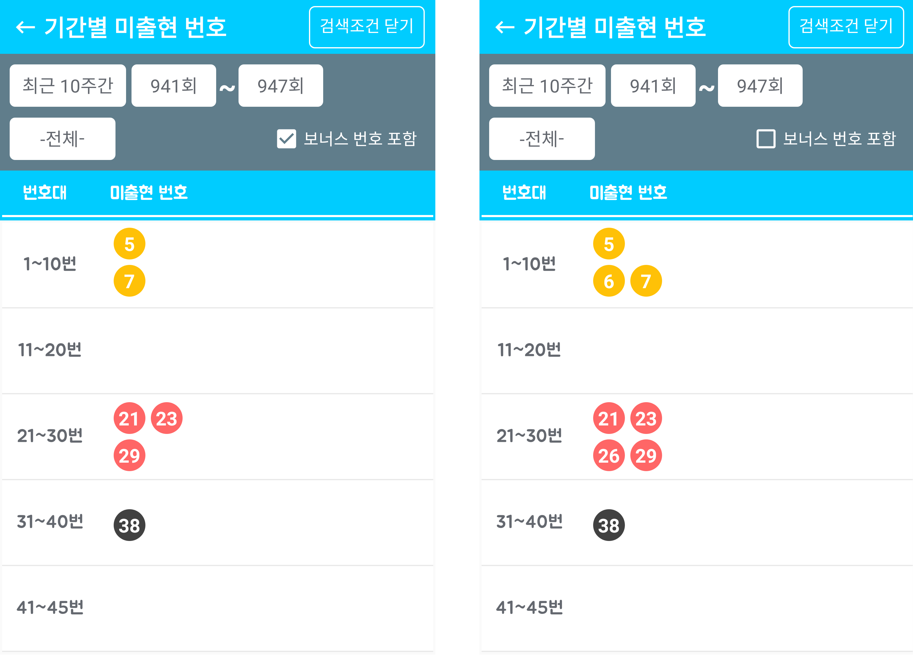Open 941회 start round selector in left screen
The height and width of the screenshot is (658, 913).
click(174, 86)
